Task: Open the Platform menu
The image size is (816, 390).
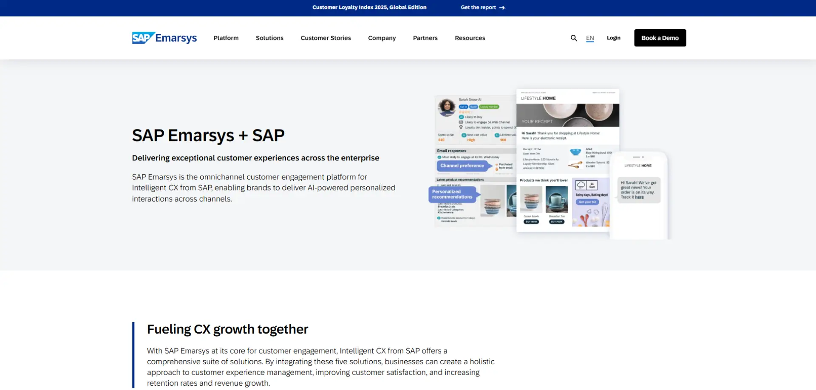Action: coord(226,38)
